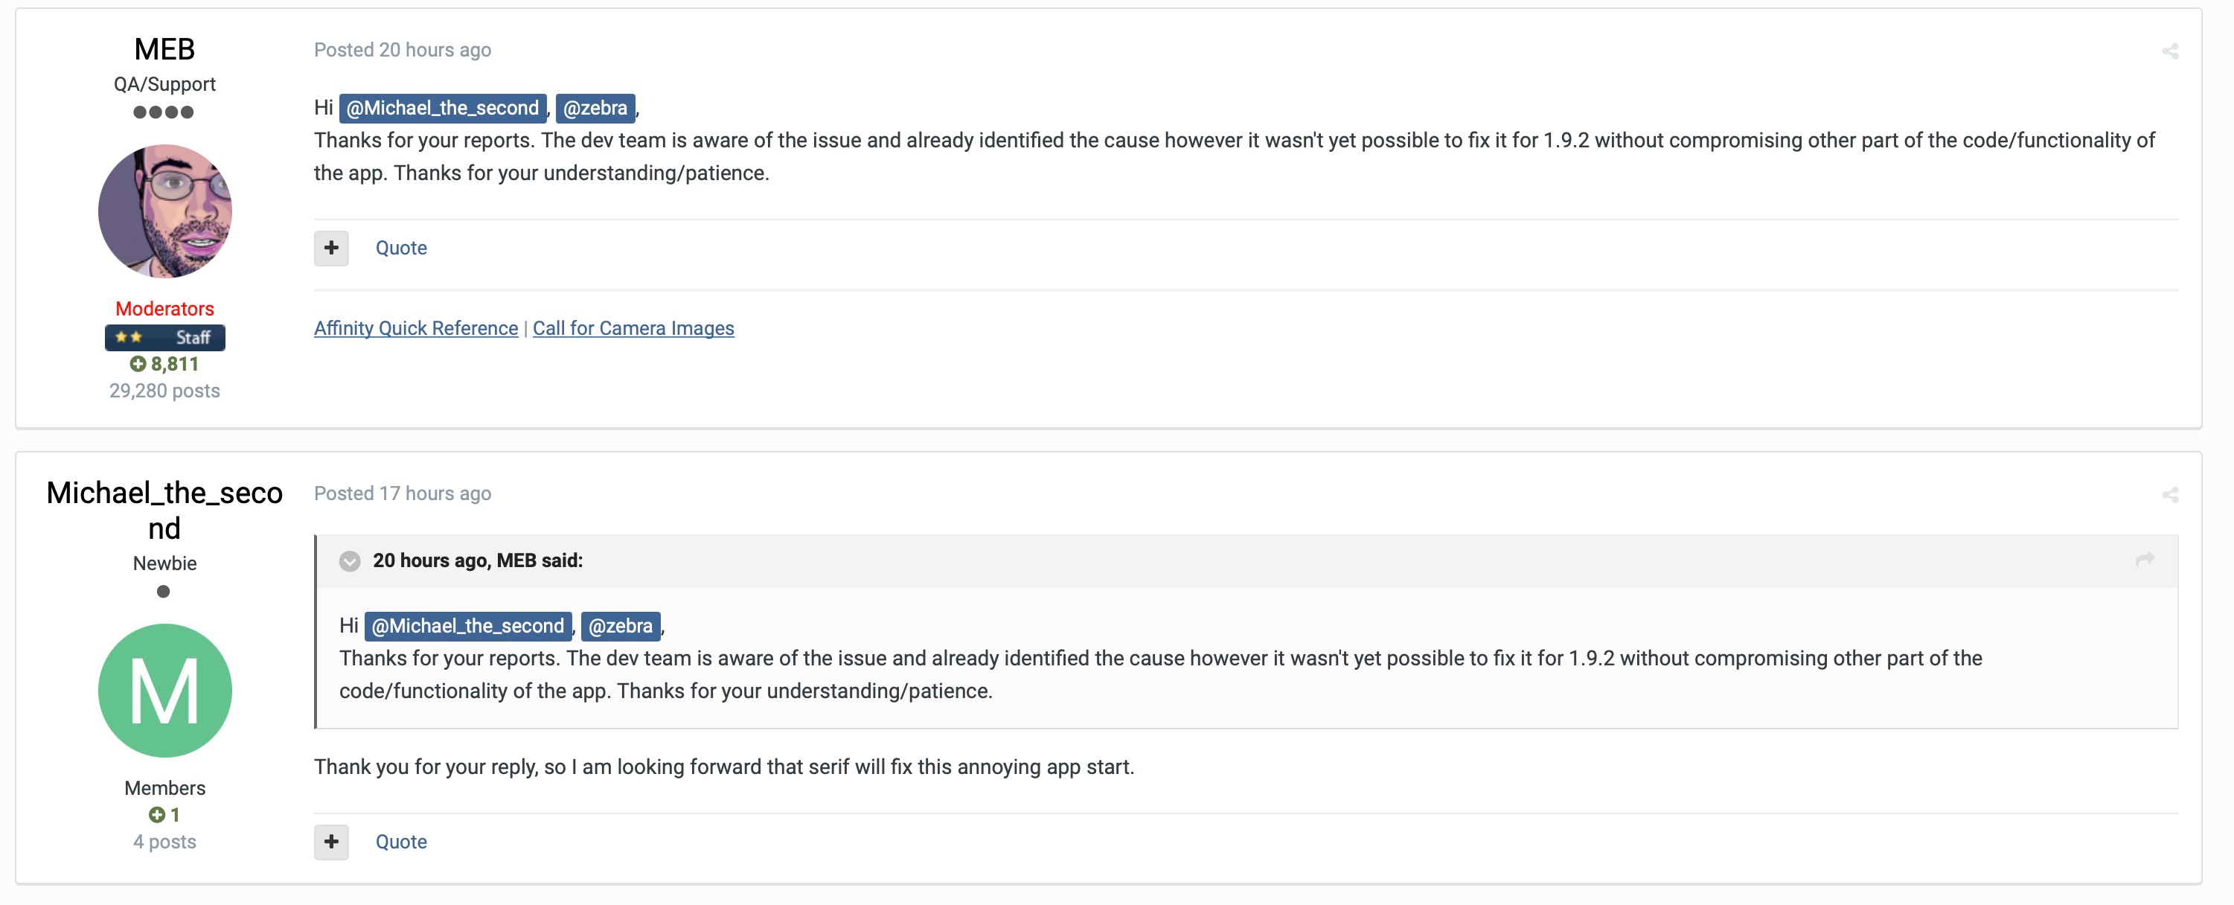Click the Staff rank badge under Moderators
The height and width of the screenshot is (905, 2234).
[x=164, y=338]
